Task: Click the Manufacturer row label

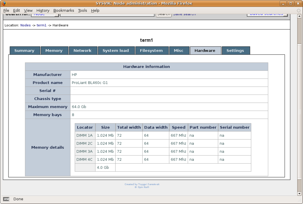Action: [x=47, y=74]
